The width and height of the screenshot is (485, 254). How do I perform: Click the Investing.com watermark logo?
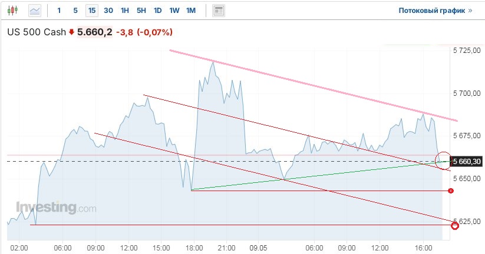(x=56, y=208)
